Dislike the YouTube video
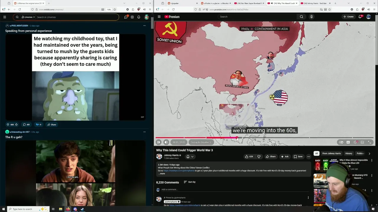Image resolution: width=378 pixels, height=212 pixels. [259, 157]
